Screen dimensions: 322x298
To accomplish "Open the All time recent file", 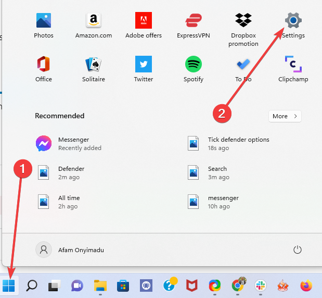I will coord(59,202).
